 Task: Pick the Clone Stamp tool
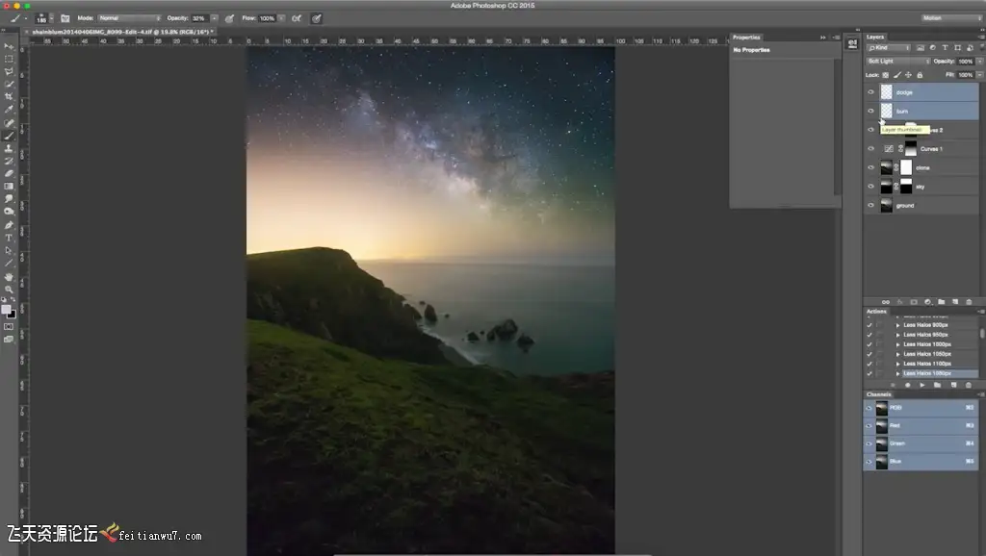point(9,148)
